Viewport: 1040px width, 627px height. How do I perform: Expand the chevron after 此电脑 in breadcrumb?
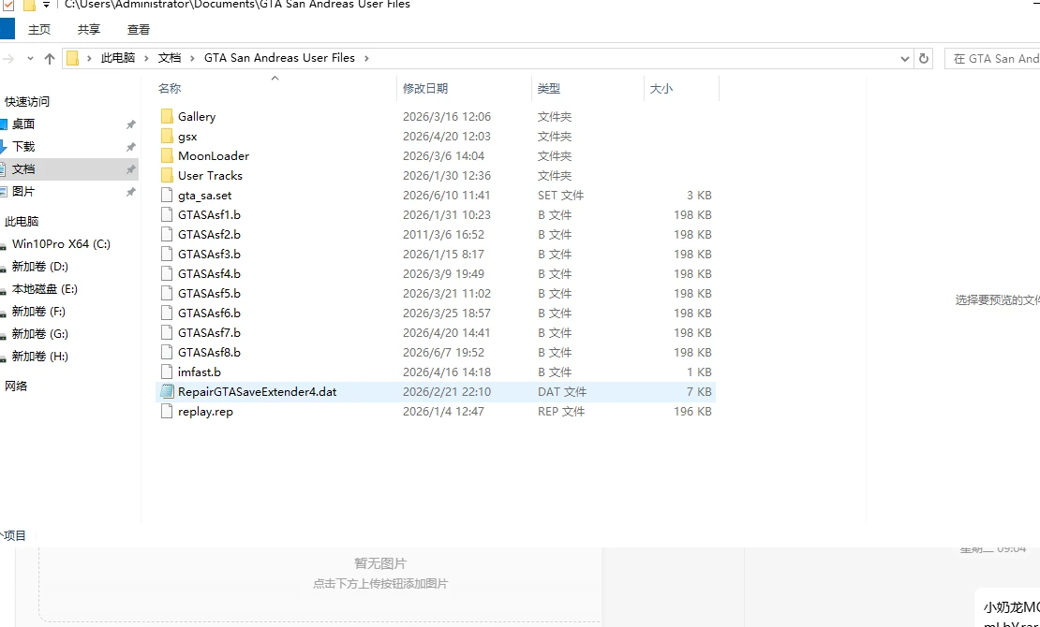pos(146,58)
